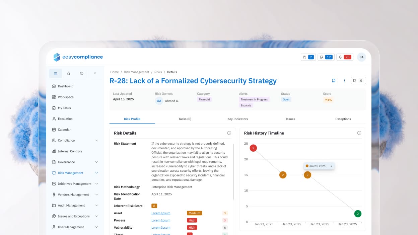Click the red timeline point at 24
The width and height of the screenshot is (418, 235).
click(x=253, y=148)
